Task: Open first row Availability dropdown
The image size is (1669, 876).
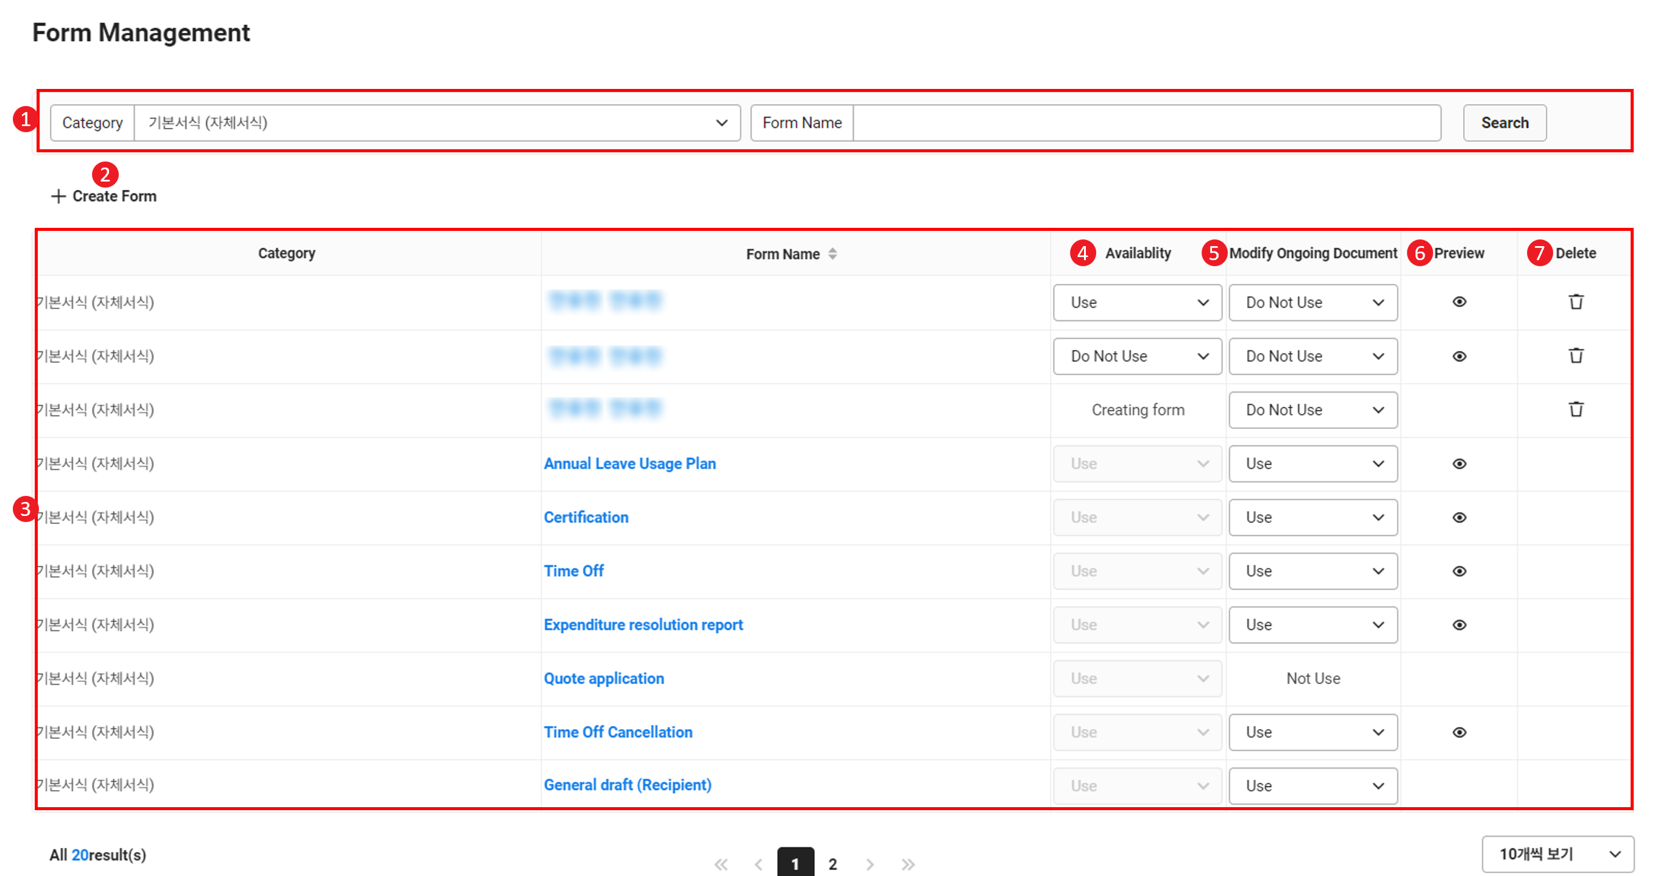Action: [1137, 303]
